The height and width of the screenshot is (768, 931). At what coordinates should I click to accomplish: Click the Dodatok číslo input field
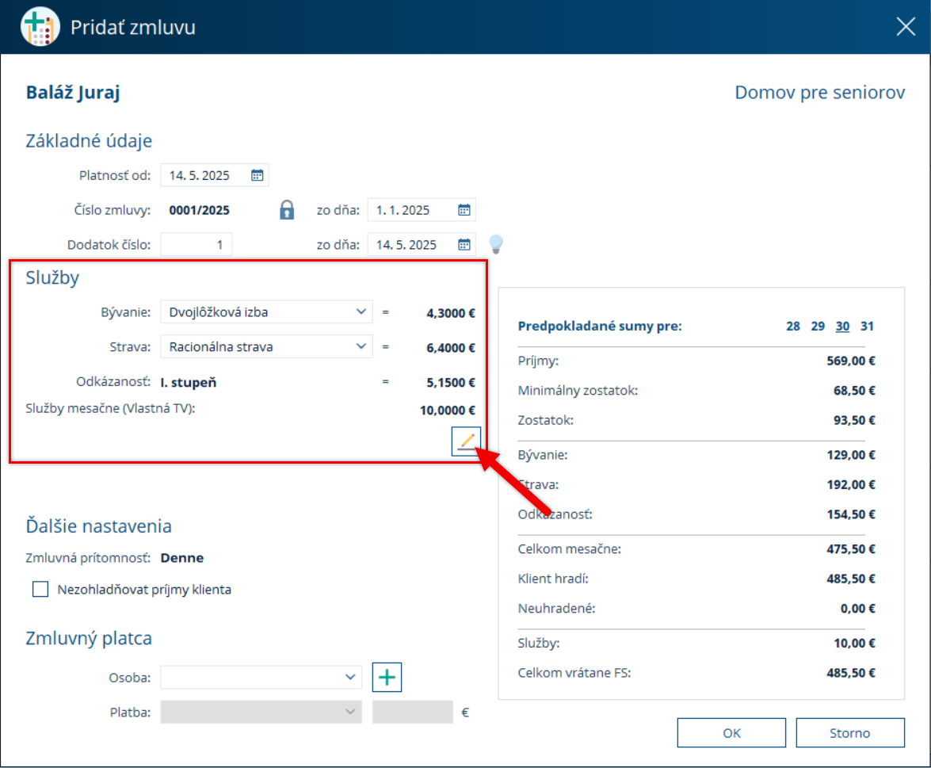(x=196, y=245)
